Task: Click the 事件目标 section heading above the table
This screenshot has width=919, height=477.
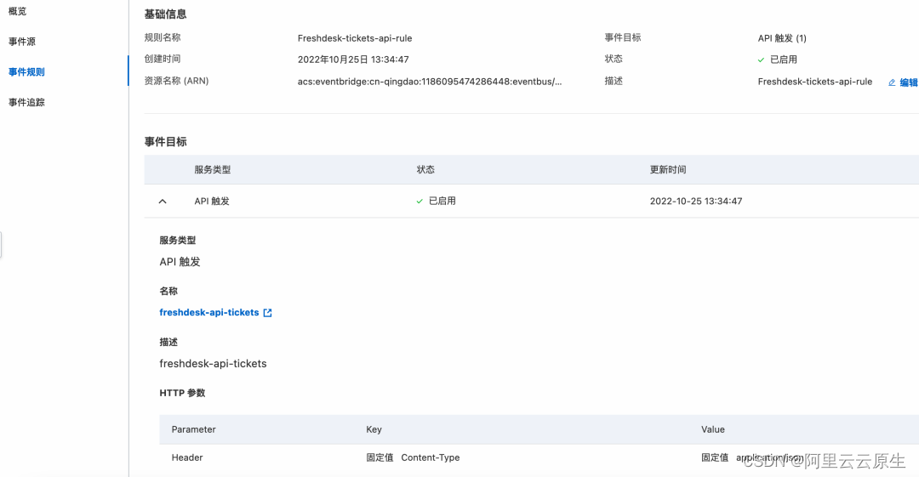Action: (165, 142)
